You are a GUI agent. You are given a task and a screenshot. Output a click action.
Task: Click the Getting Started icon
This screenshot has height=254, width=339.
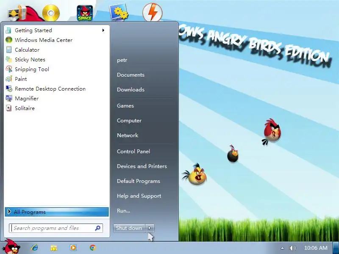tap(8, 30)
